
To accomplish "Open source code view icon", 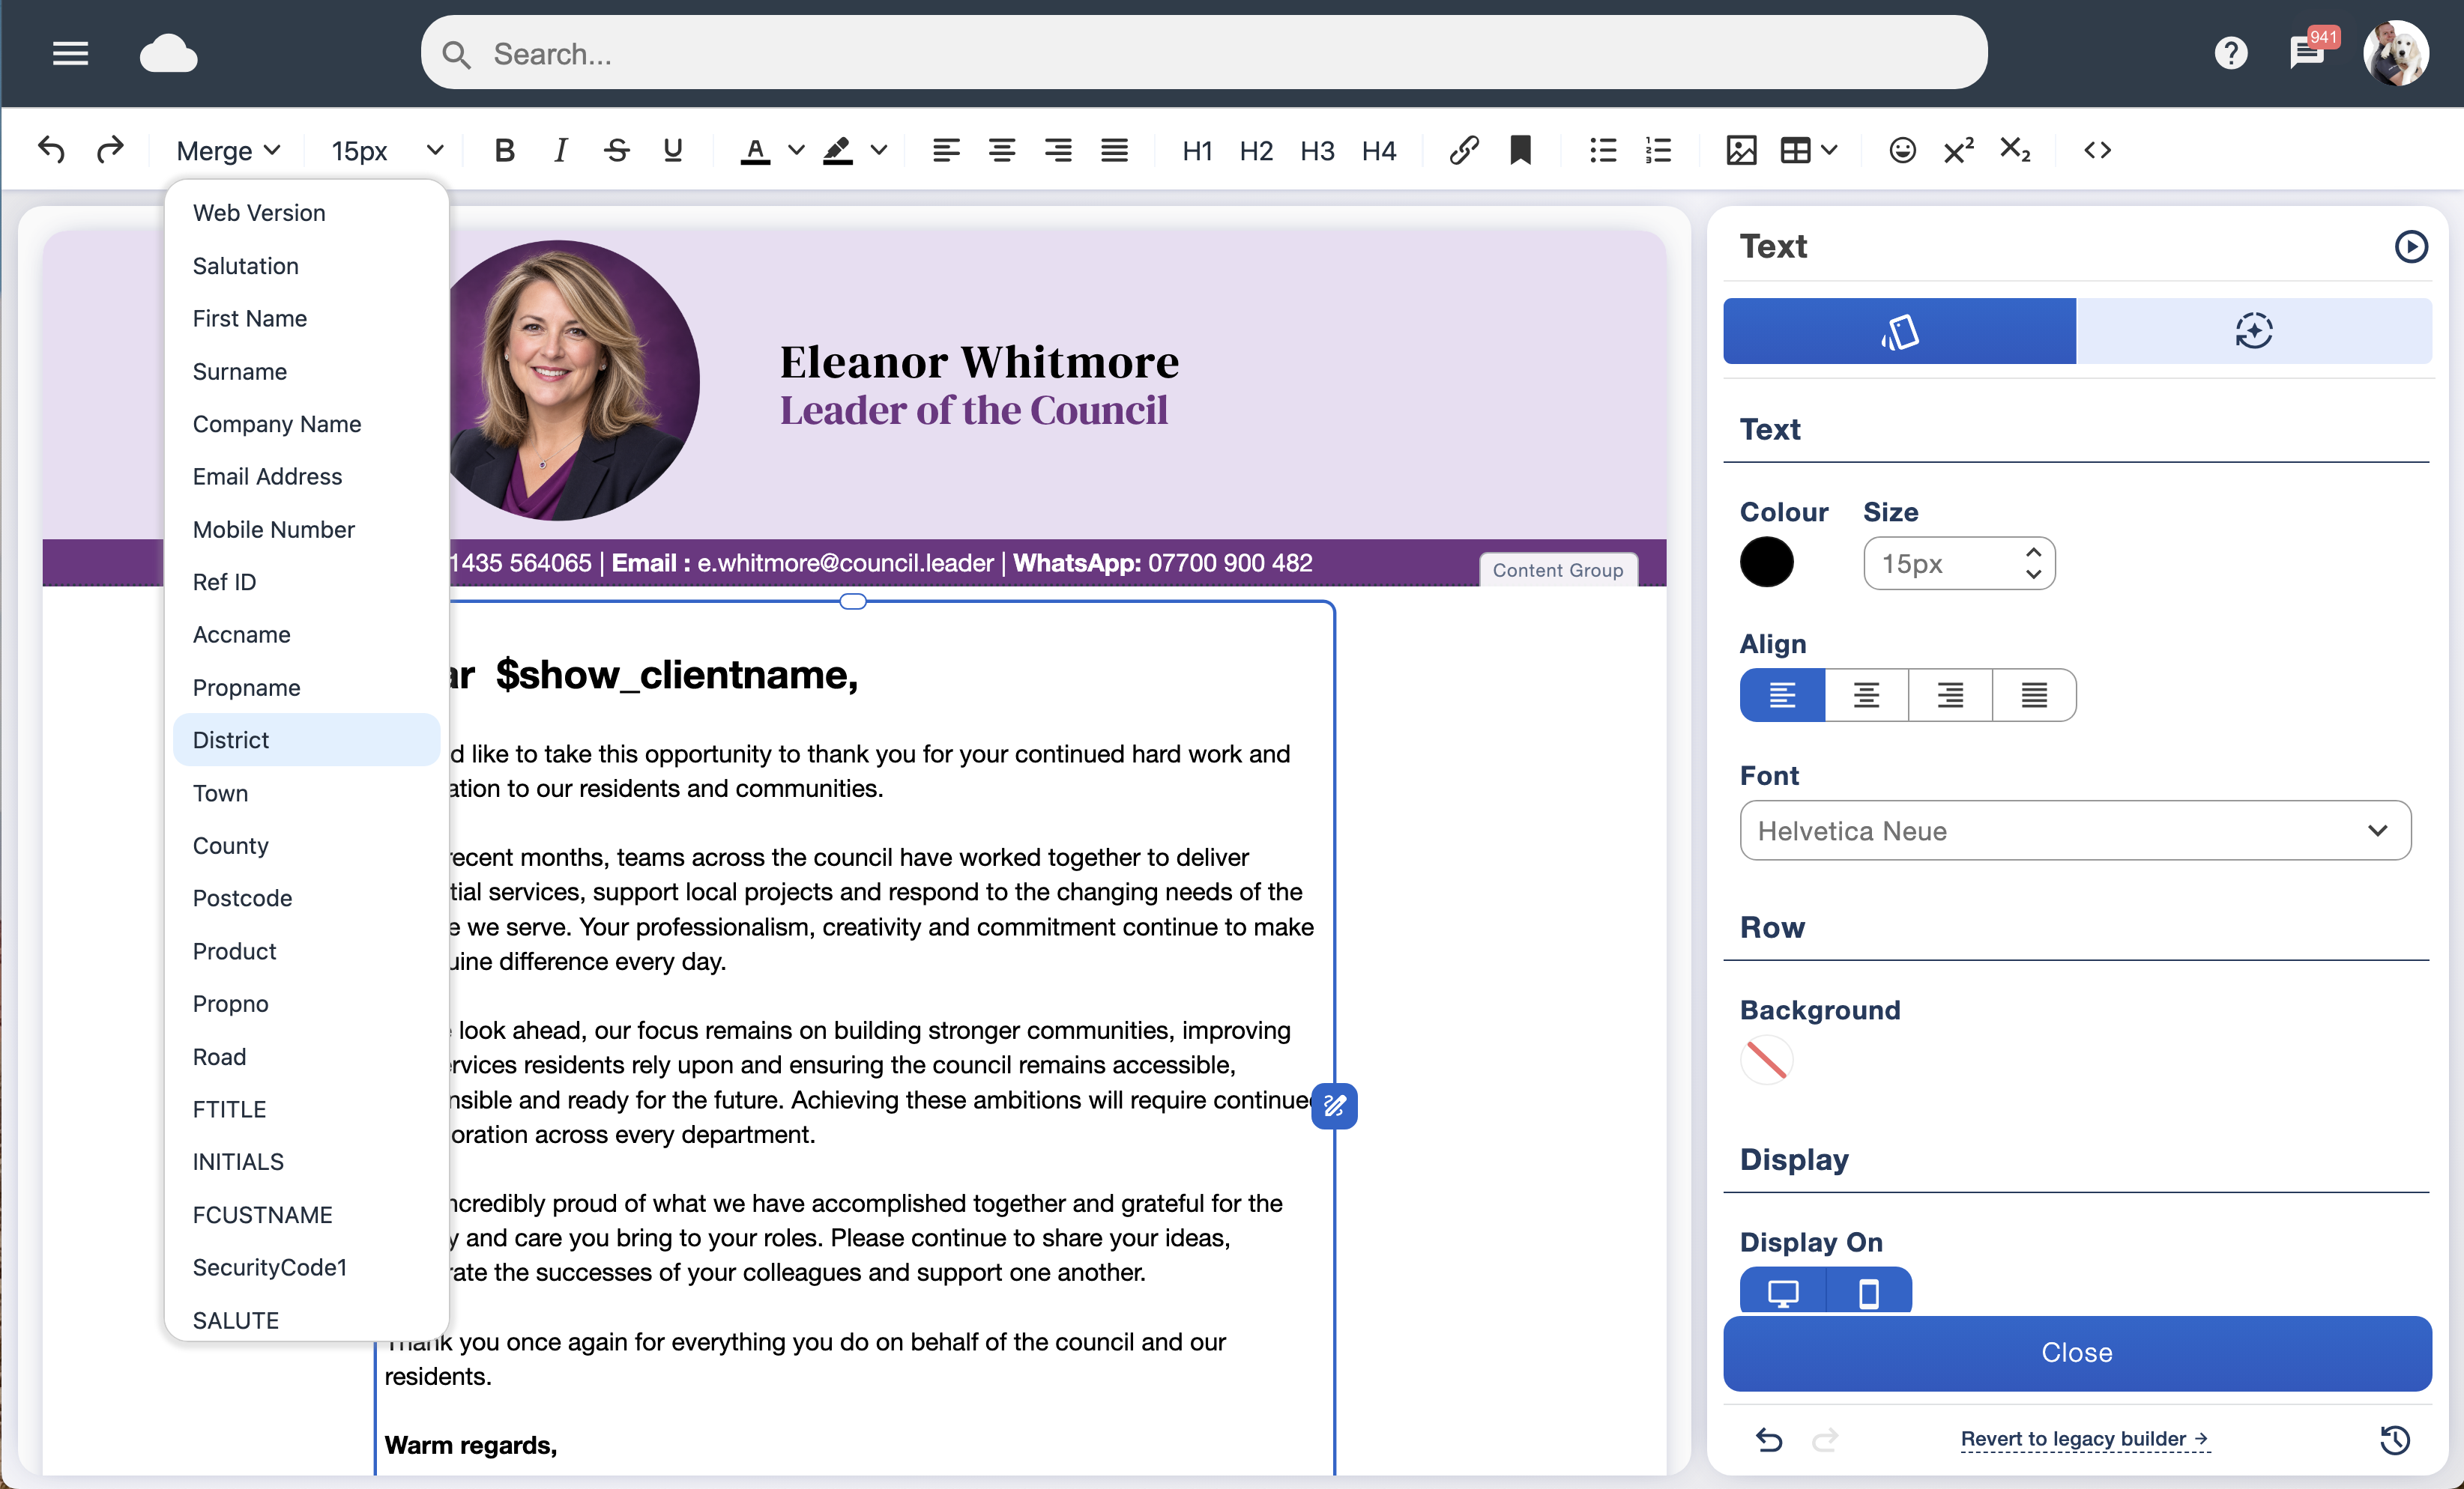I will tap(2097, 150).
